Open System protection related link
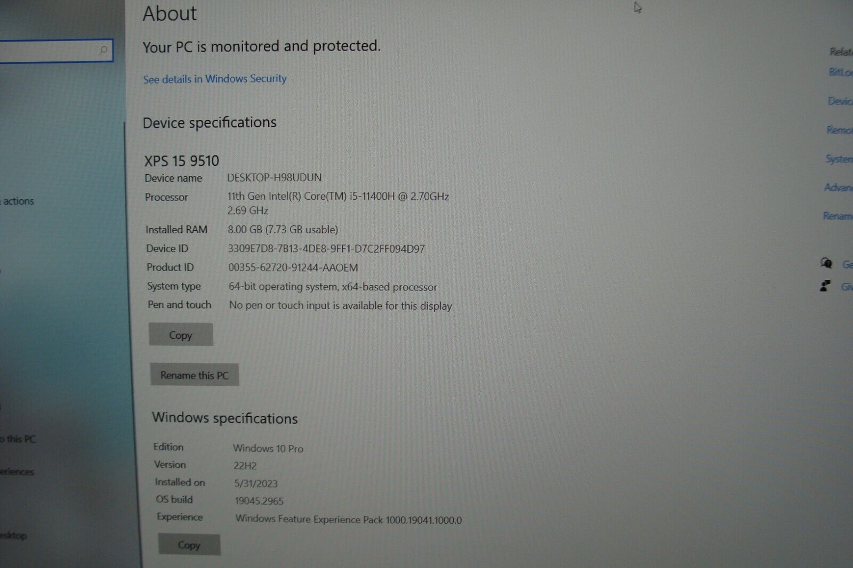853x568 pixels. coord(839,158)
